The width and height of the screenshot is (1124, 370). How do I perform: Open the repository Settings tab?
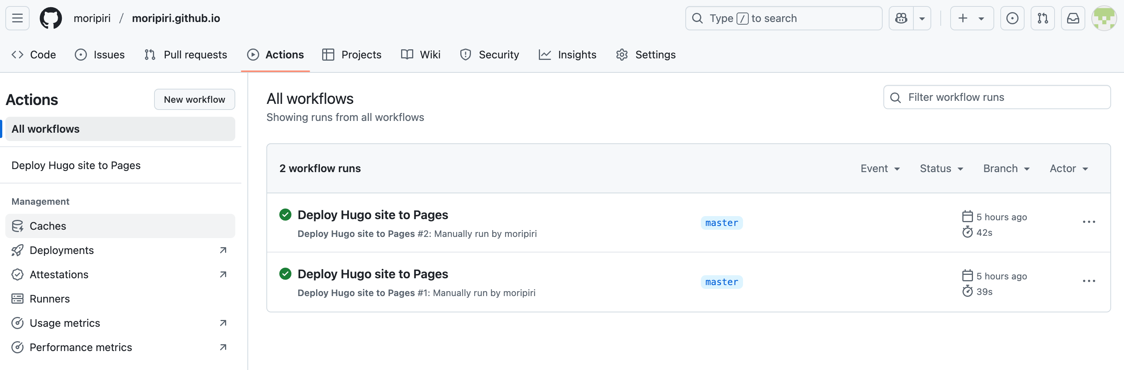646,55
